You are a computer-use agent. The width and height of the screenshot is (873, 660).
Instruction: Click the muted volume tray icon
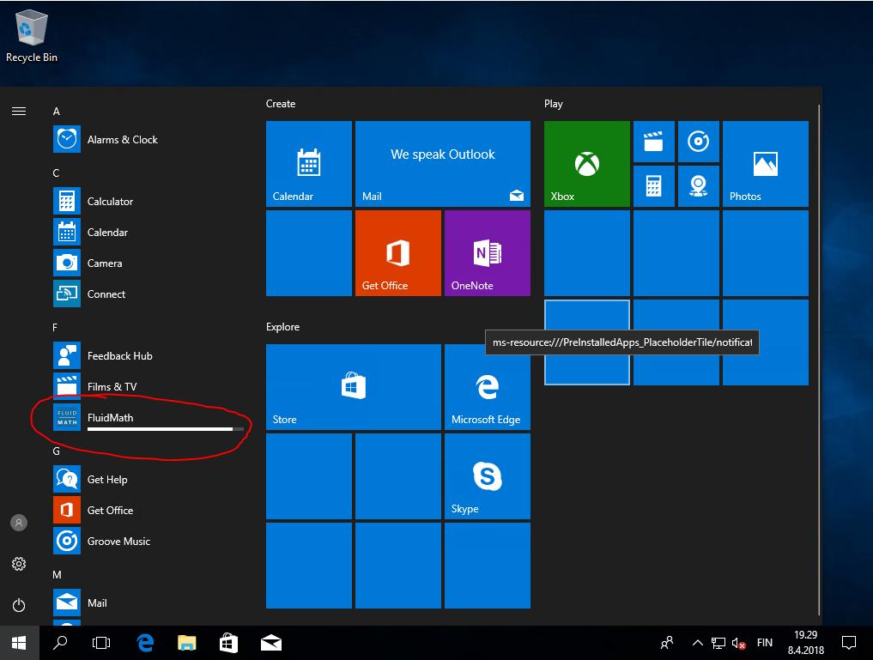coord(739,644)
